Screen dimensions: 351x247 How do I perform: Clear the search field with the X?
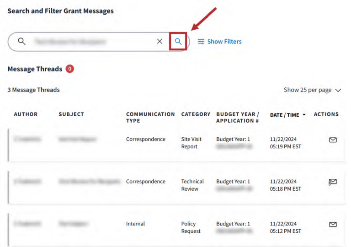click(160, 42)
